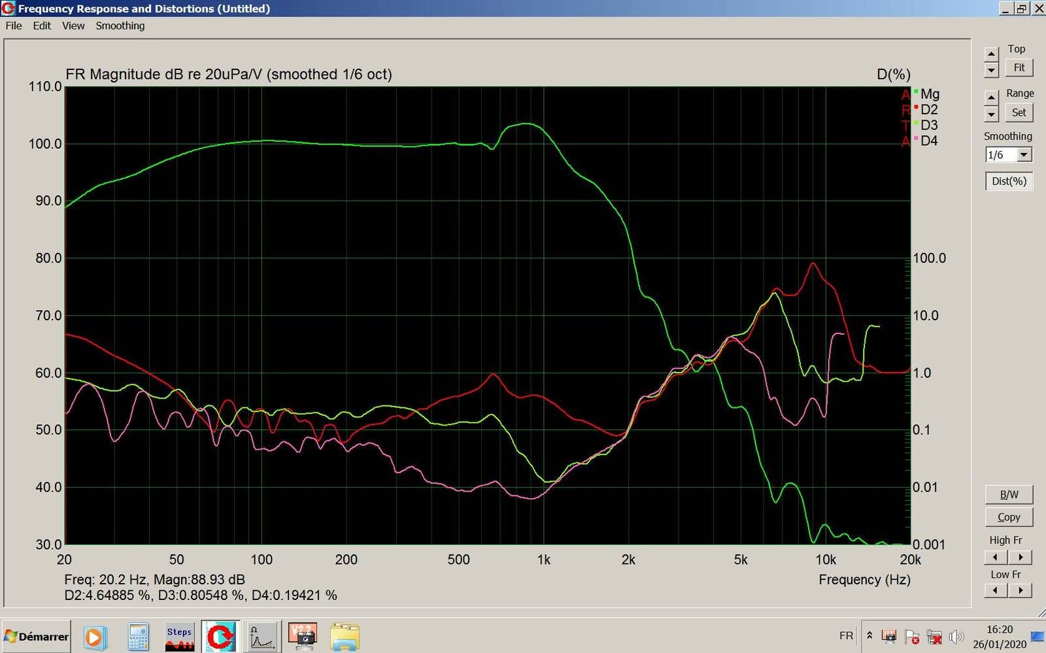Increase the Top value with up arrow
Viewport: 1046px width, 653px height.
click(x=992, y=54)
